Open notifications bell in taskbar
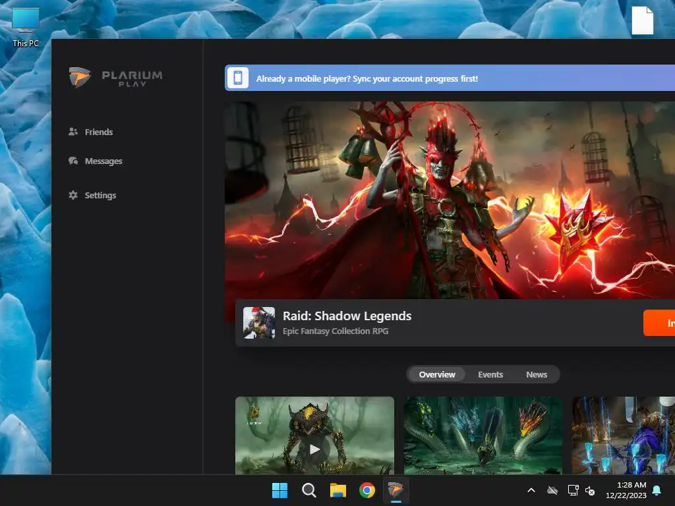 [x=657, y=490]
